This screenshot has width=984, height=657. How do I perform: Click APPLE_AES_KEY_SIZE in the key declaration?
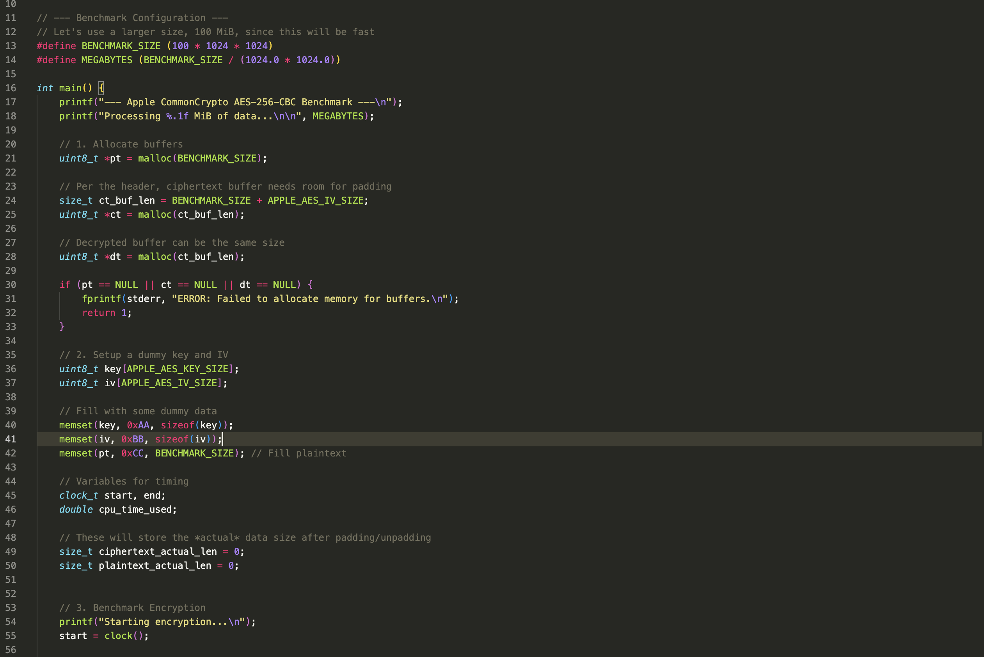pos(177,369)
